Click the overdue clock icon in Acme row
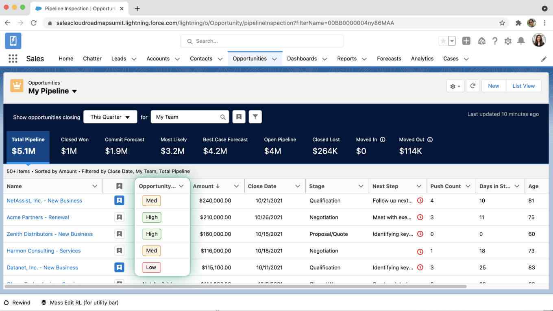 click(x=420, y=217)
